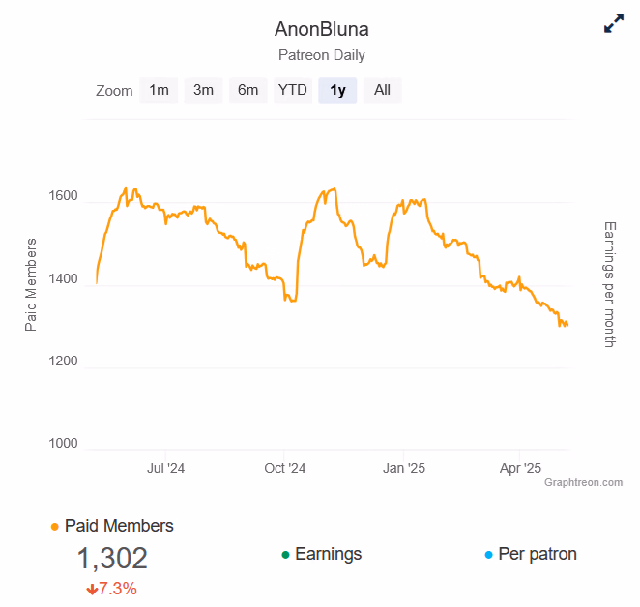The height and width of the screenshot is (607, 640).
Task: Choose the 6m zoom range
Action: coord(247,90)
